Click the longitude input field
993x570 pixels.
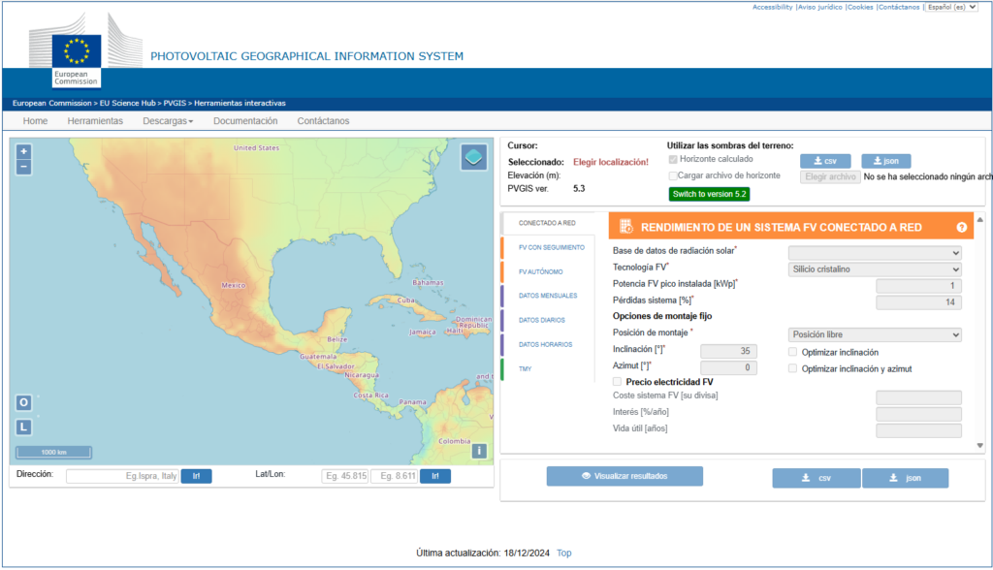click(395, 476)
